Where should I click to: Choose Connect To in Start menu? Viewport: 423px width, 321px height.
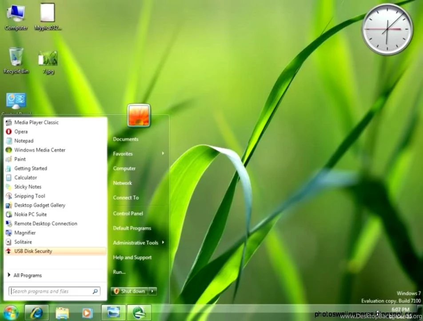[x=126, y=198]
